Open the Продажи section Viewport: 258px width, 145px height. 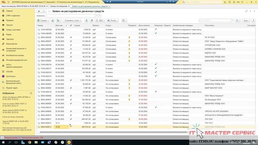tap(10, 20)
